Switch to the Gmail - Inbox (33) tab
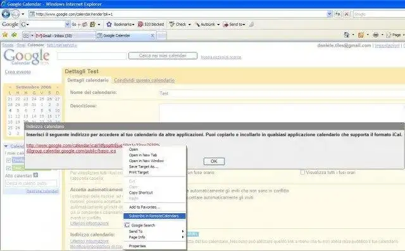 pyautogui.click(x=65, y=35)
